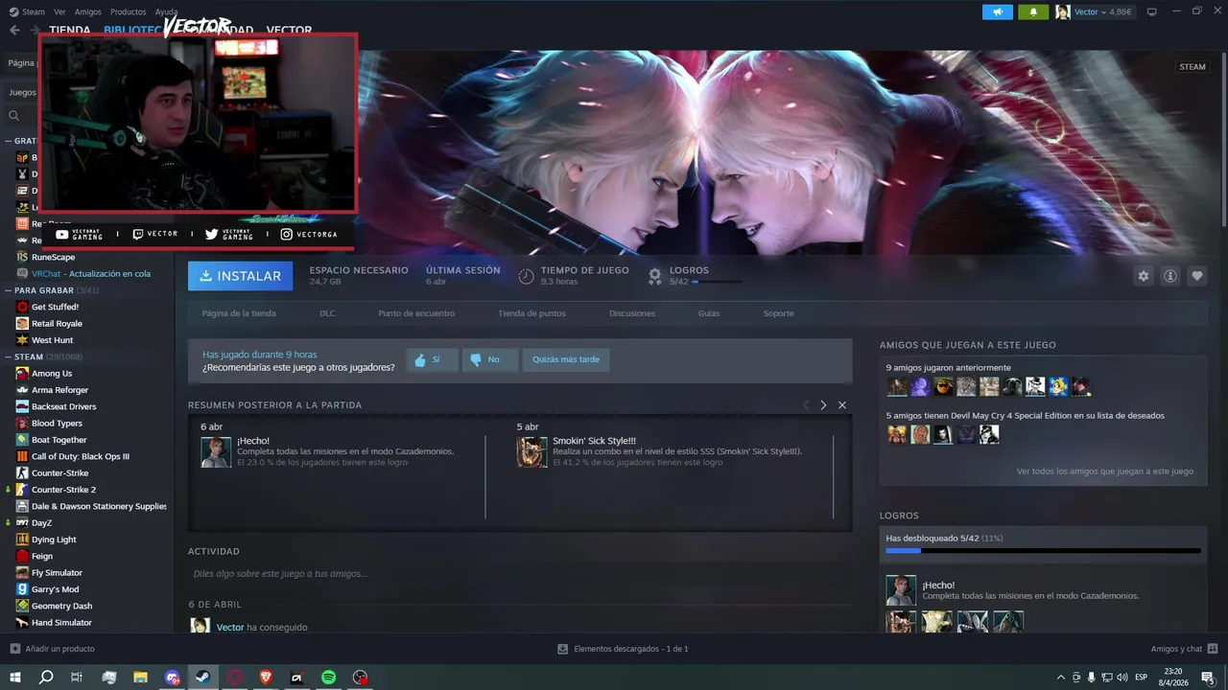The height and width of the screenshot is (690, 1228).
Task: Open game info icon
Action: tap(1170, 276)
